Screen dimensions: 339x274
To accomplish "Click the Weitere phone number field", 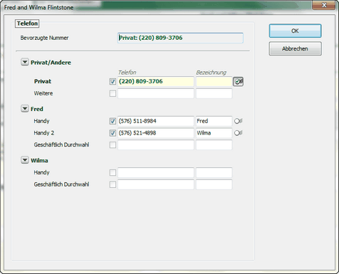I will click(156, 93).
